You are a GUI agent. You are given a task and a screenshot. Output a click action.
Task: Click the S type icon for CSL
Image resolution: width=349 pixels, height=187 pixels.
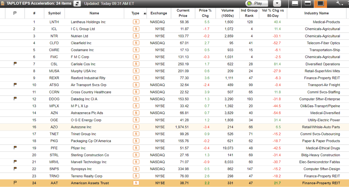pyautogui.click(x=136, y=64)
